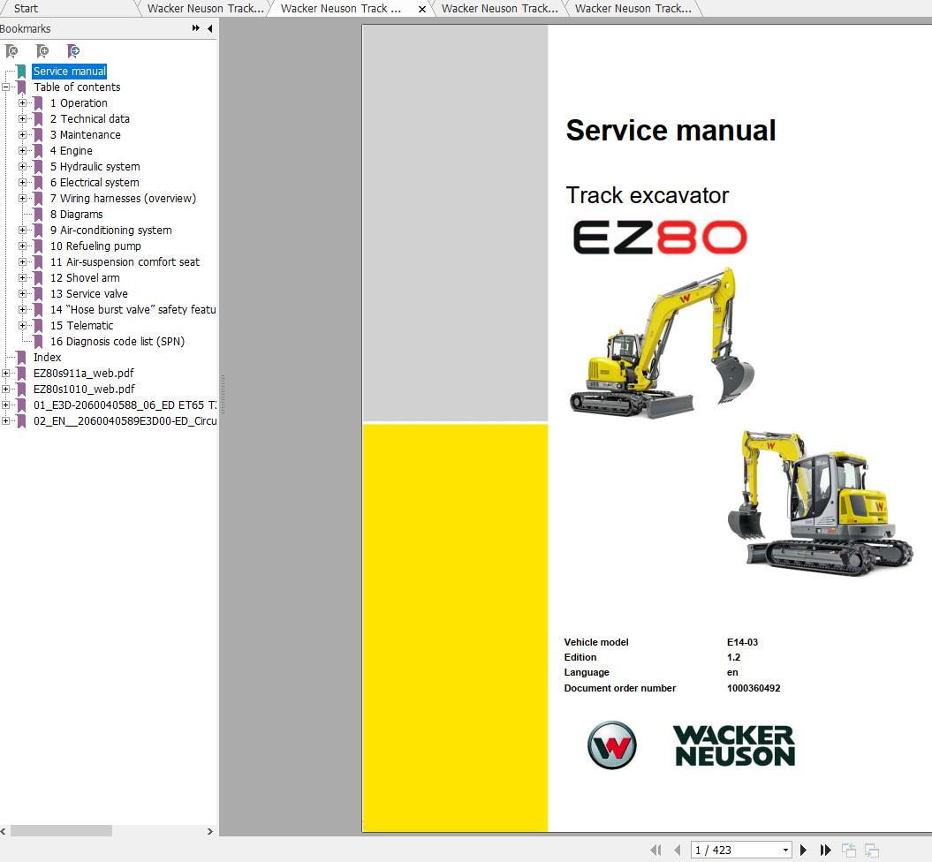Switch to the first Wacker Neuson Track tab

(x=205, y=8)
